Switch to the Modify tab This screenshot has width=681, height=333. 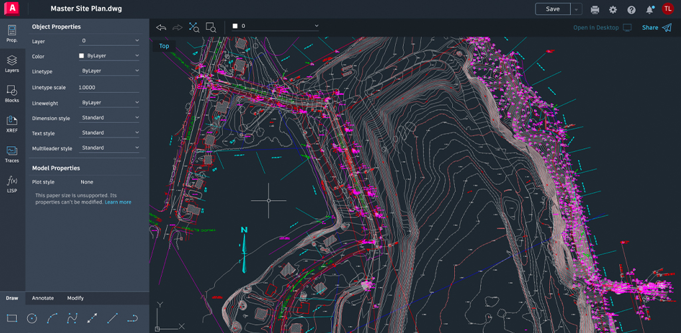[75, 298]
